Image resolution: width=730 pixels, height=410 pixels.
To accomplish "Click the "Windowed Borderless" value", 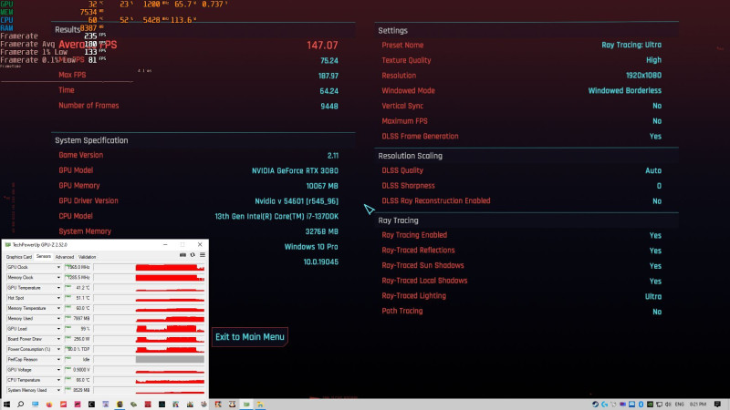I will click(625, 90).
